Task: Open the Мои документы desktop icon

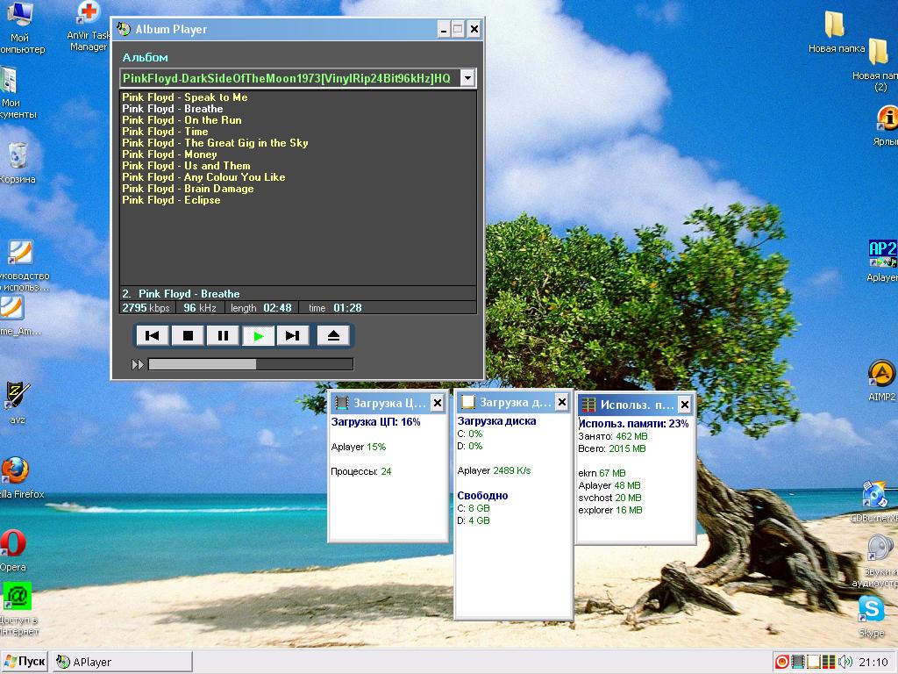Action: [9, 80]
